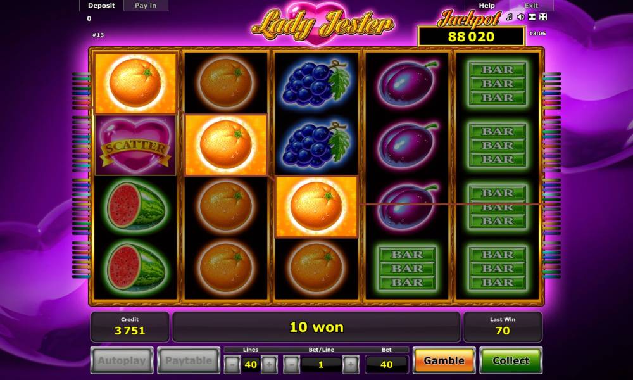
Task: Start Autoplay
Action: (122, 360)
